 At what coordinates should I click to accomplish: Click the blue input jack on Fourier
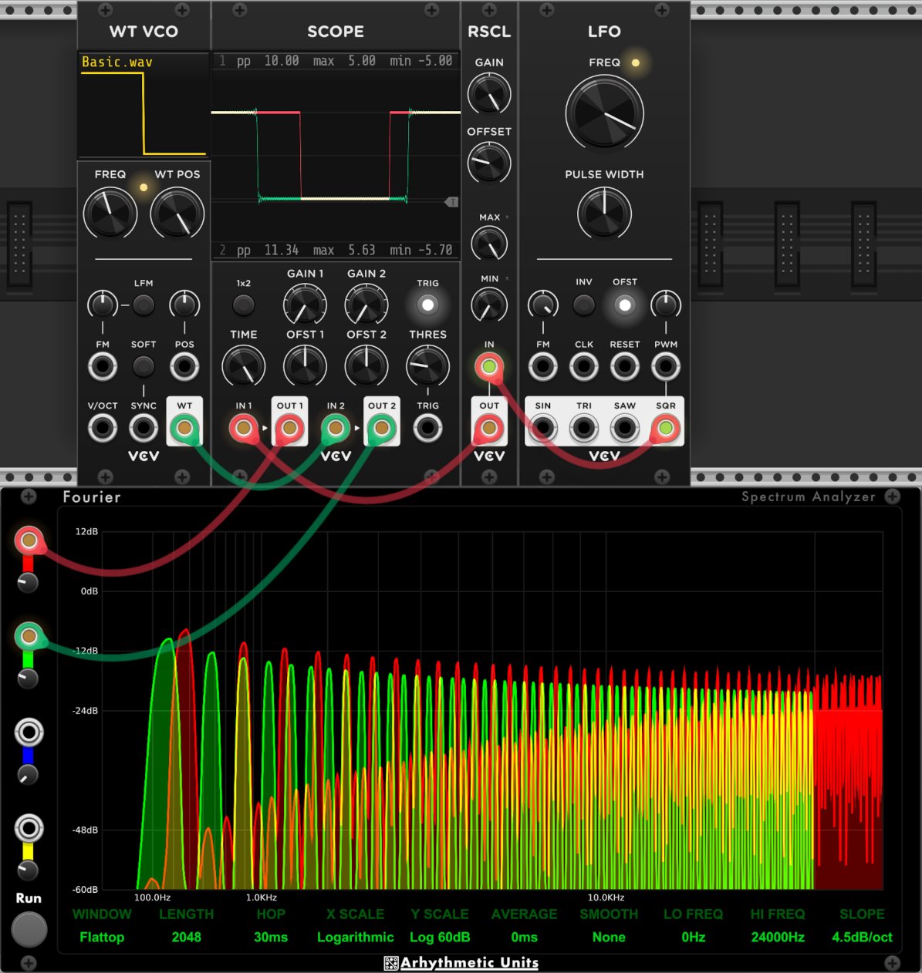29,732
